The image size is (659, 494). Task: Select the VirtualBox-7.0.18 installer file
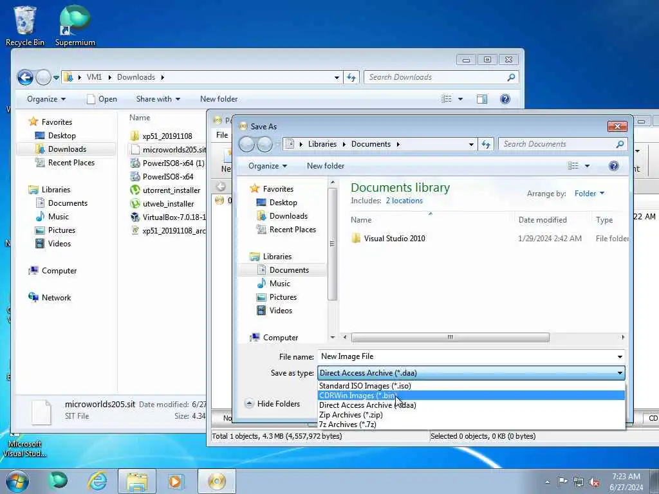pos(168,217)
